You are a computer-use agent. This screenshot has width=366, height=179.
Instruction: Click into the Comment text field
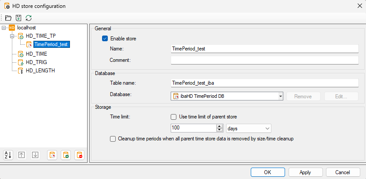click(x=264, y=60)
